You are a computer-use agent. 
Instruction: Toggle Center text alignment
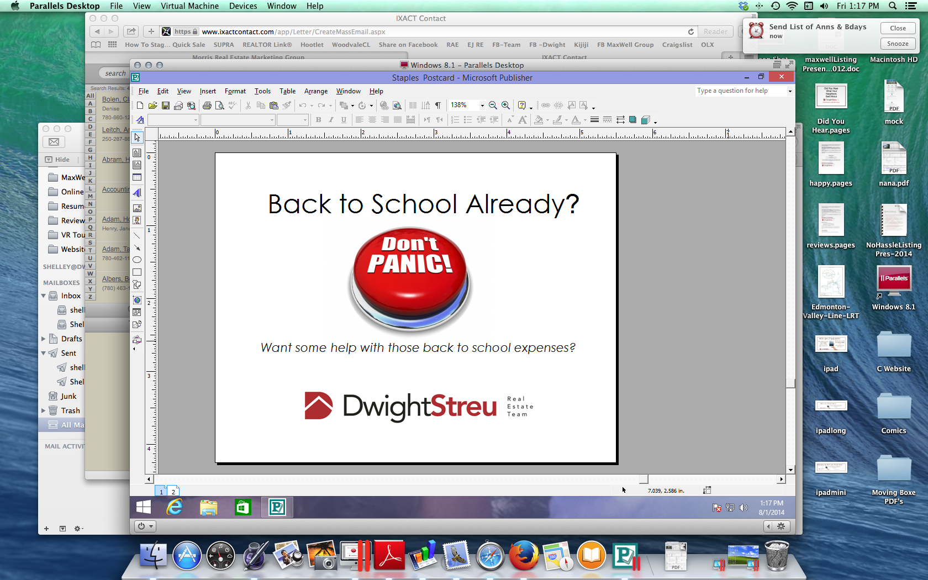coord(372,120)
